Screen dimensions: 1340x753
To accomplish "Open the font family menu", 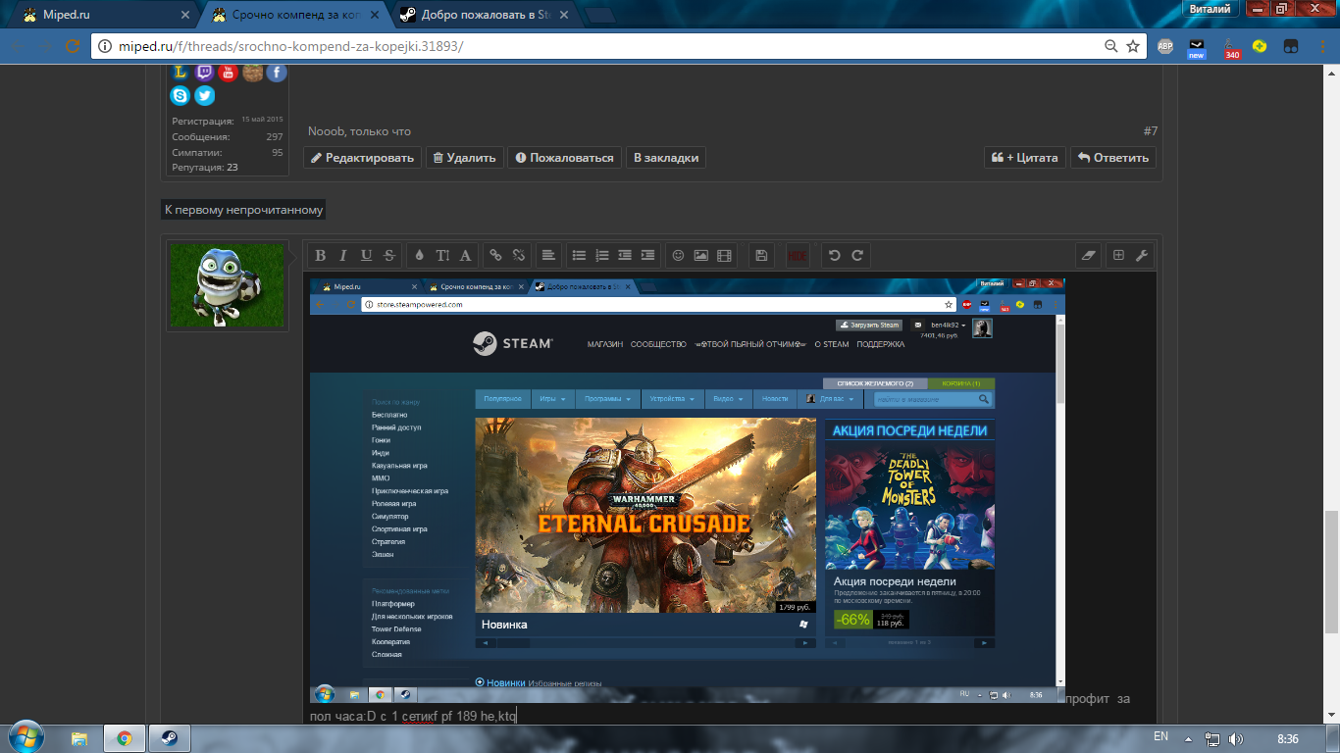I will tap(466, 255).
